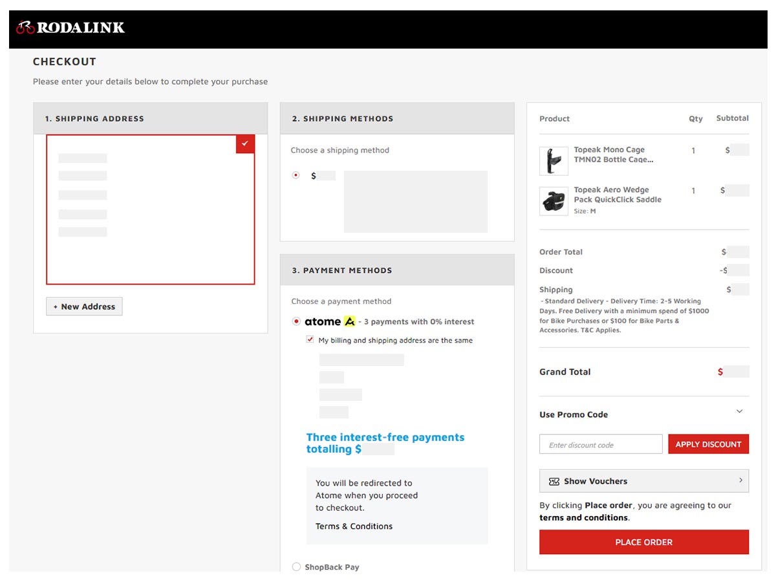Choose ShopBack Pay as payment method

click(296, 567)
